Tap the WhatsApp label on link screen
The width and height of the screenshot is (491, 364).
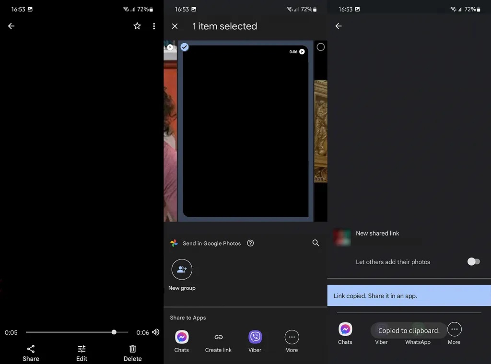point(418,342)
